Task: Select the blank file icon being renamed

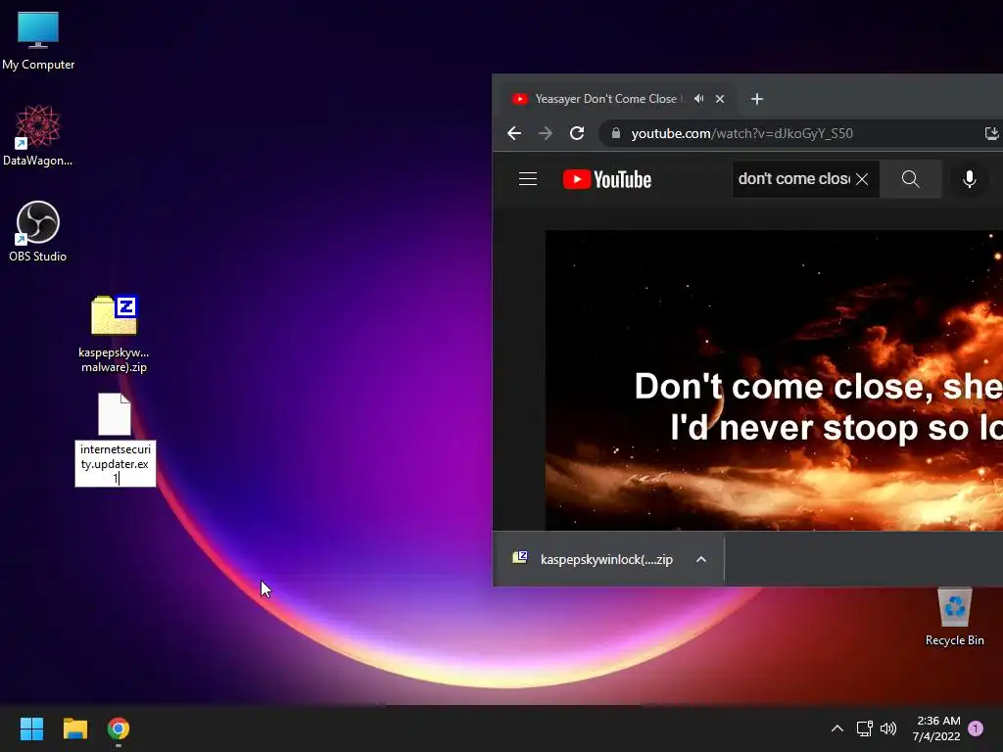Action: [x=115, y=414]
